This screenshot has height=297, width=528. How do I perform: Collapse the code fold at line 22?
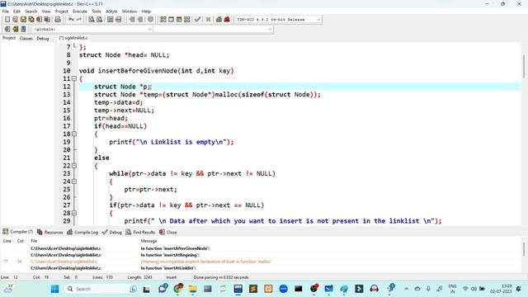click(x=74, y=166)
